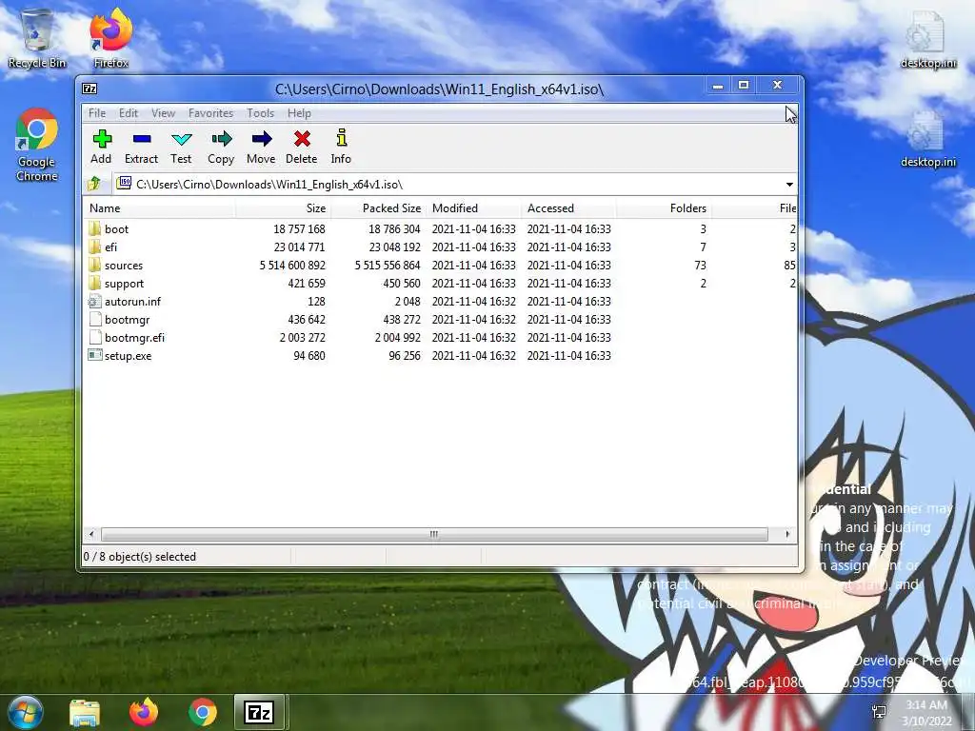Click the 7-Zip taskbar button

260,712
